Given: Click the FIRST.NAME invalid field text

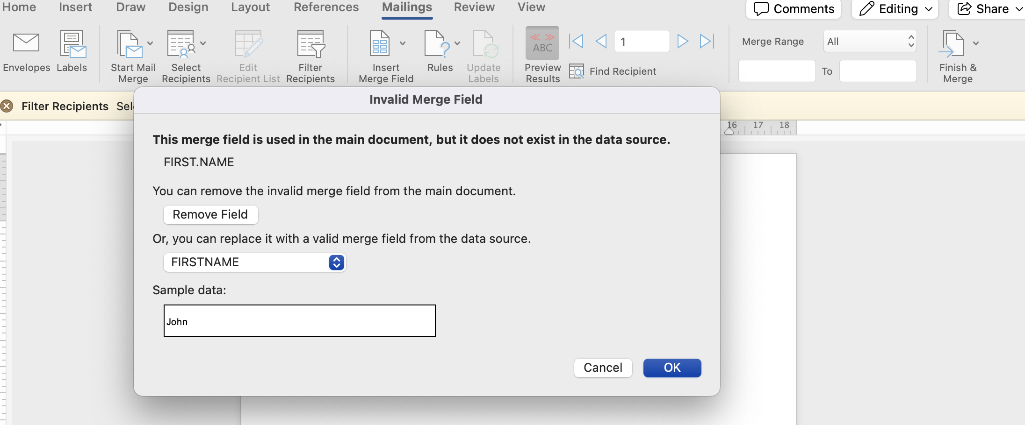Looking at the screenshot, I should [x=199, y=162].
